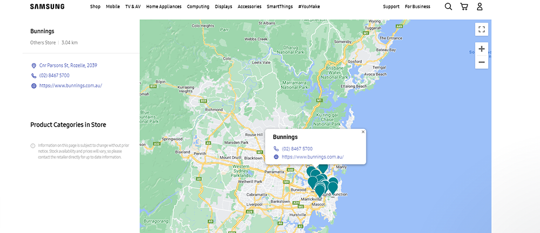Go to the Support page
540x233 pixels.
(x=391, y=6)
